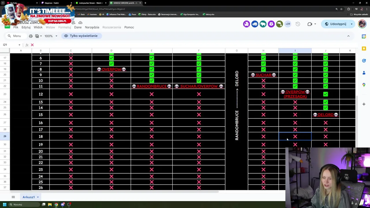The image size is (370, 208).
Task: Open the Edytuj menu
Action: (26, 27)
